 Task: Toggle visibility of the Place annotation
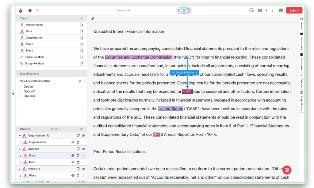pos(73,175)
